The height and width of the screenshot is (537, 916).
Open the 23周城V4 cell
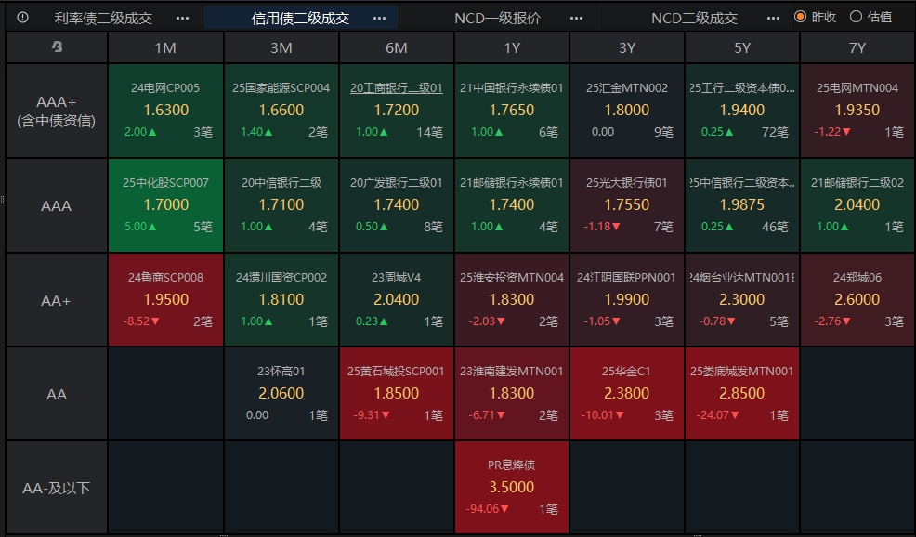396,300
